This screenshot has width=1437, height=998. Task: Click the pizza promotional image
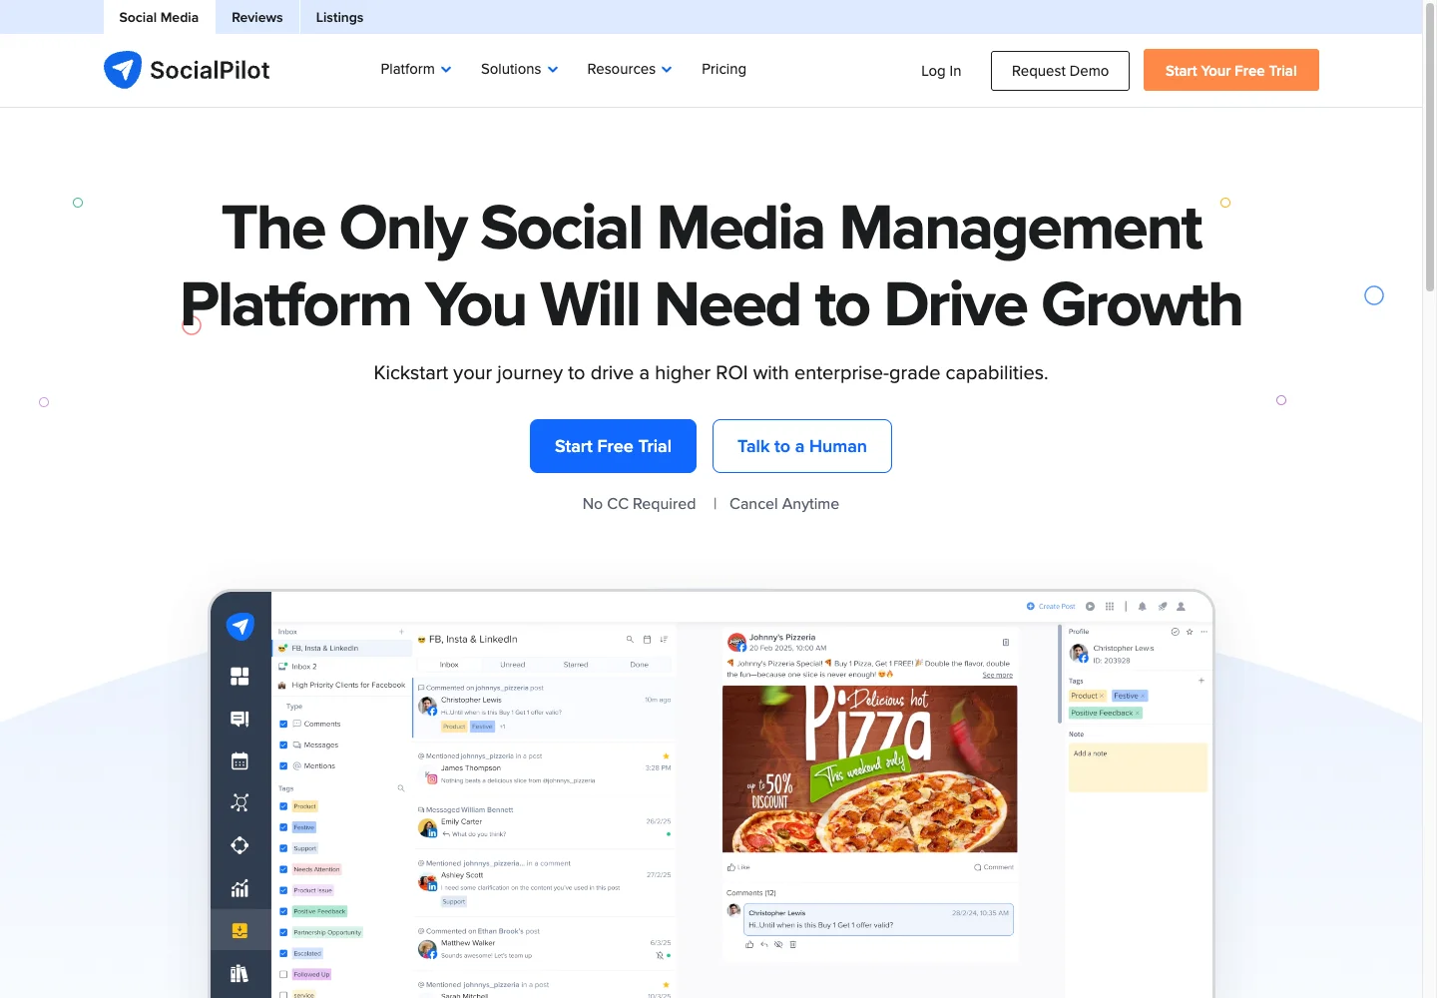(x=870, y=768)
